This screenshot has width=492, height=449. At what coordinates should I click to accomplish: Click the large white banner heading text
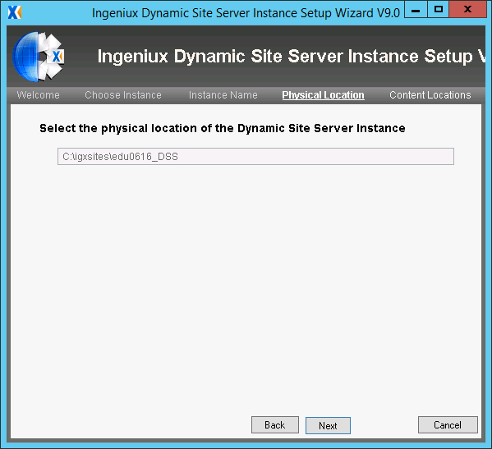[291, 57]
